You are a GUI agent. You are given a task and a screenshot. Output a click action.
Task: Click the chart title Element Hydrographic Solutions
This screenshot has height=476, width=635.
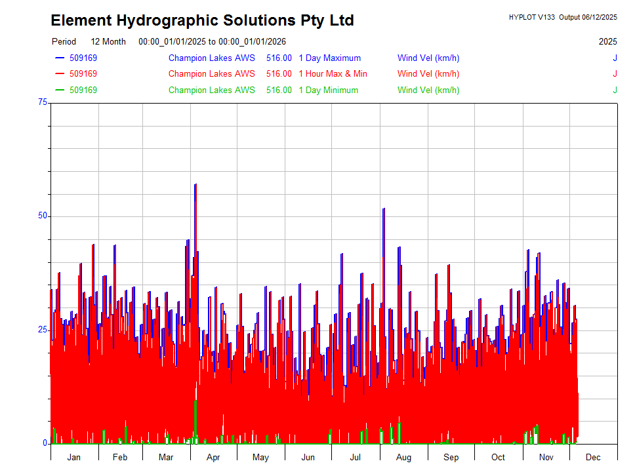tap(202, 20)
